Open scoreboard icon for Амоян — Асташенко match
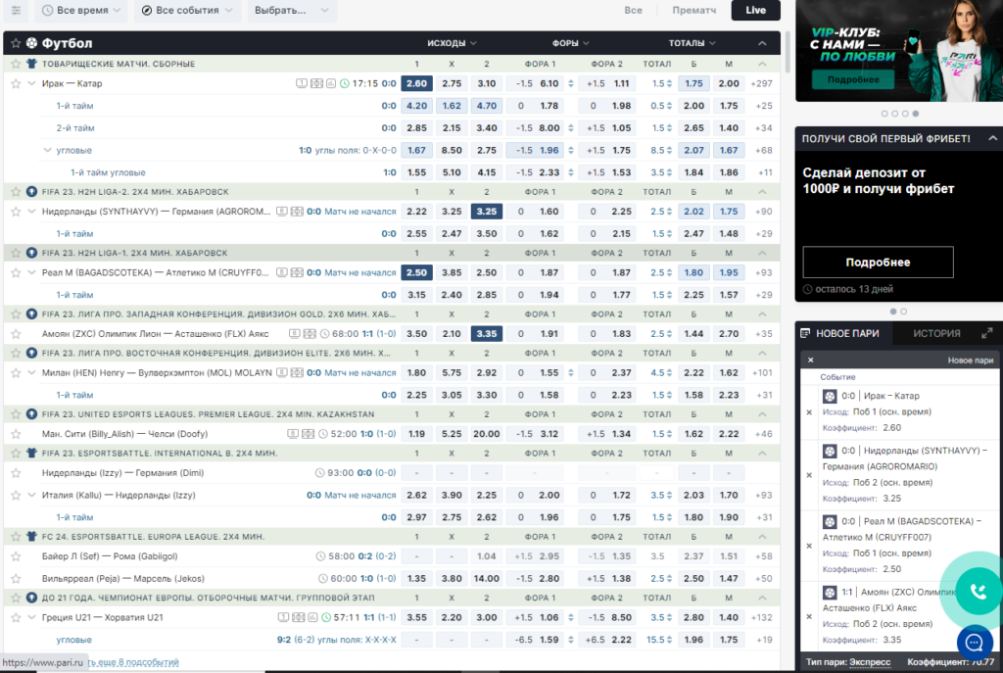Screen dimensions: 1003x673 click(294, 334)
